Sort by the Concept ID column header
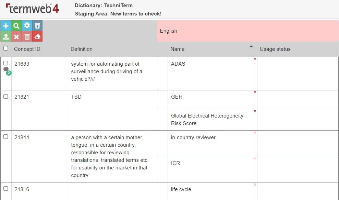 point(27,49)
